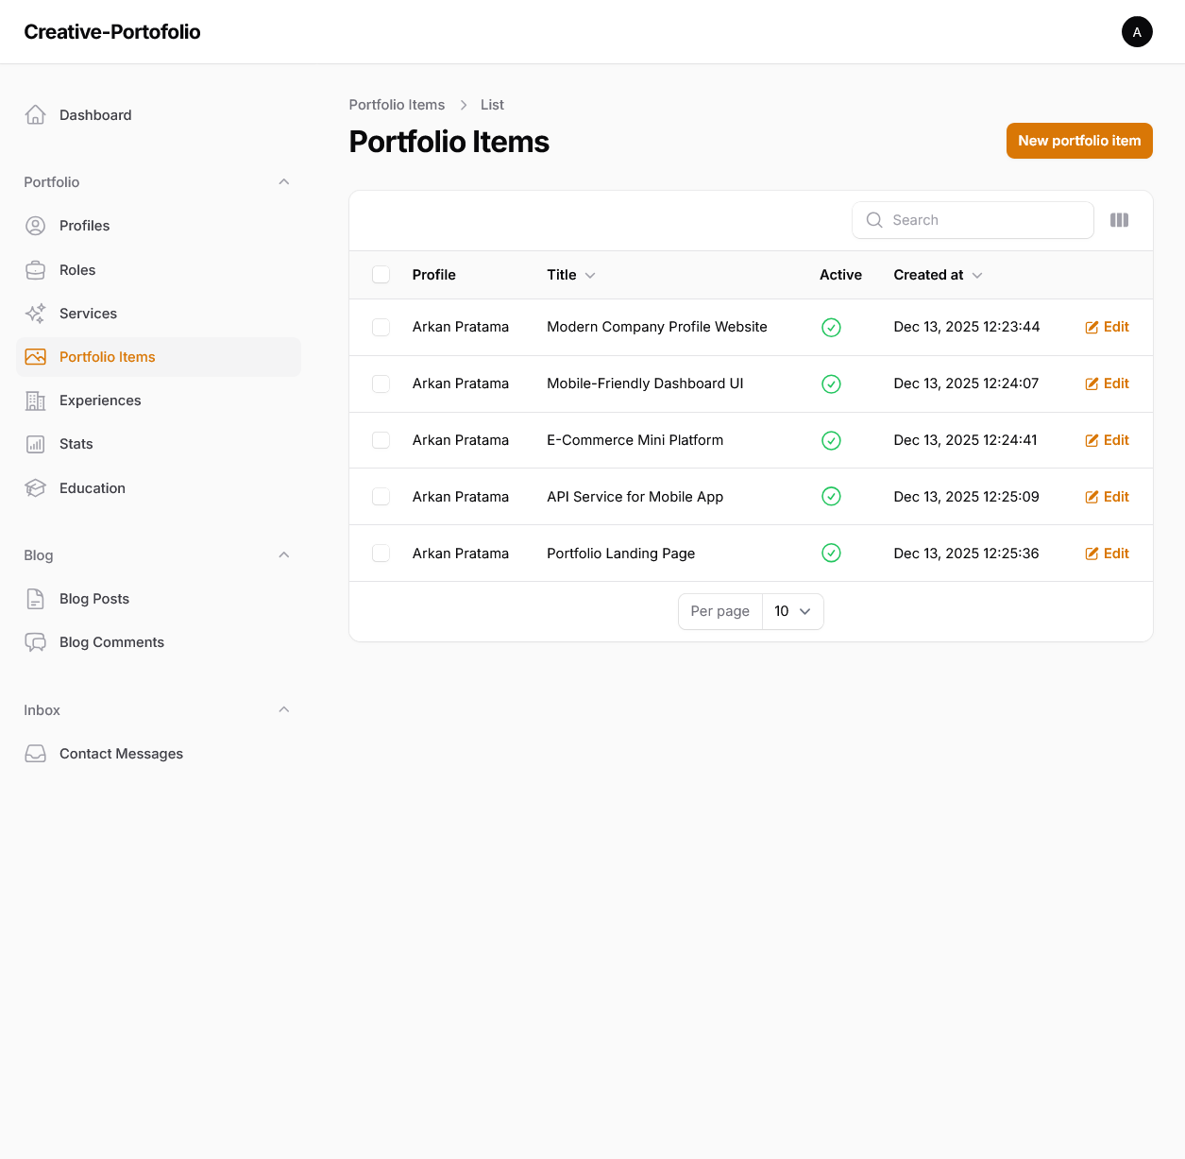
Task: Click the Contact Messages inbox icon
Action: [x=35, y=754]
